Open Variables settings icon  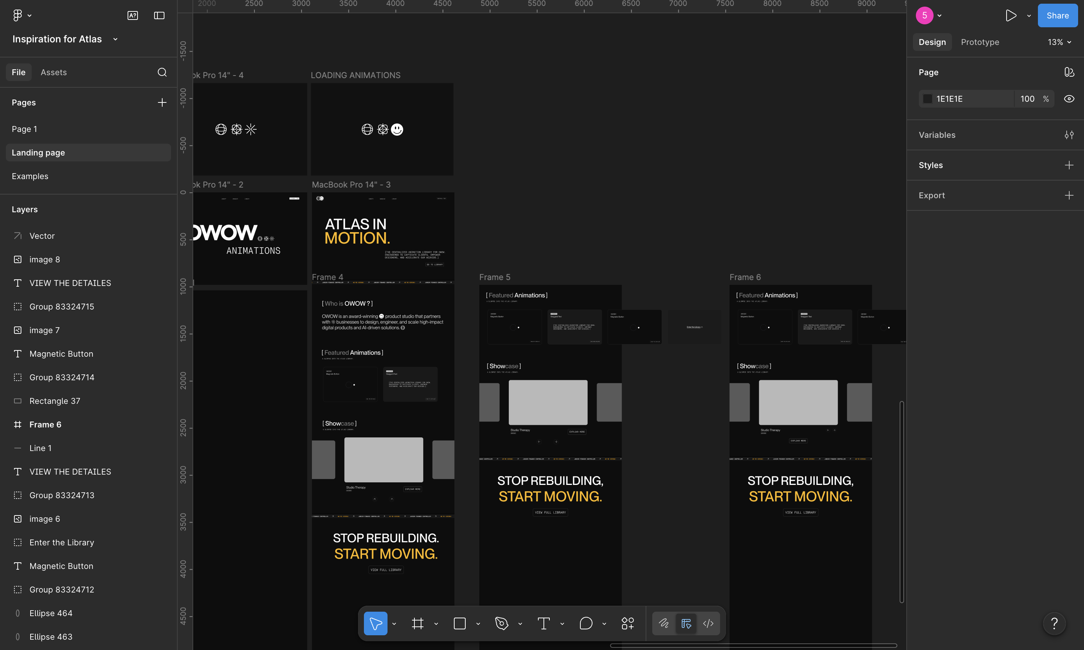[x=1069, y=135]
